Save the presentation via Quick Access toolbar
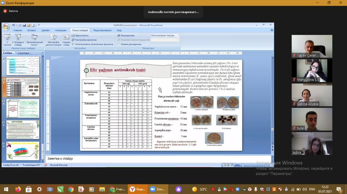Image resolution: width=347 pixels, height=194 pixels. [24, 25]
